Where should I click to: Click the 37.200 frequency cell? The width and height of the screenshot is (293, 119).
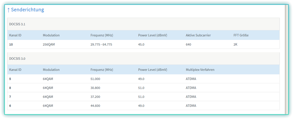tap(95, 97)
